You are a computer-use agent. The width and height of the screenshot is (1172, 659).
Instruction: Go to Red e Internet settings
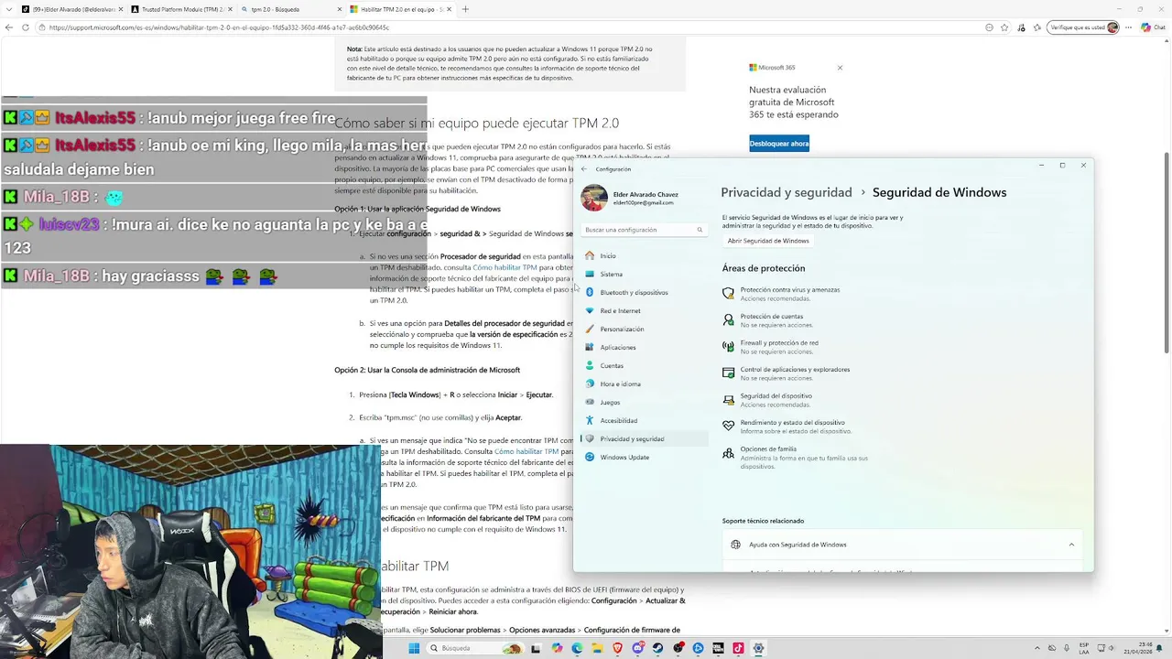pyautogui.click(x=644, y=310)
